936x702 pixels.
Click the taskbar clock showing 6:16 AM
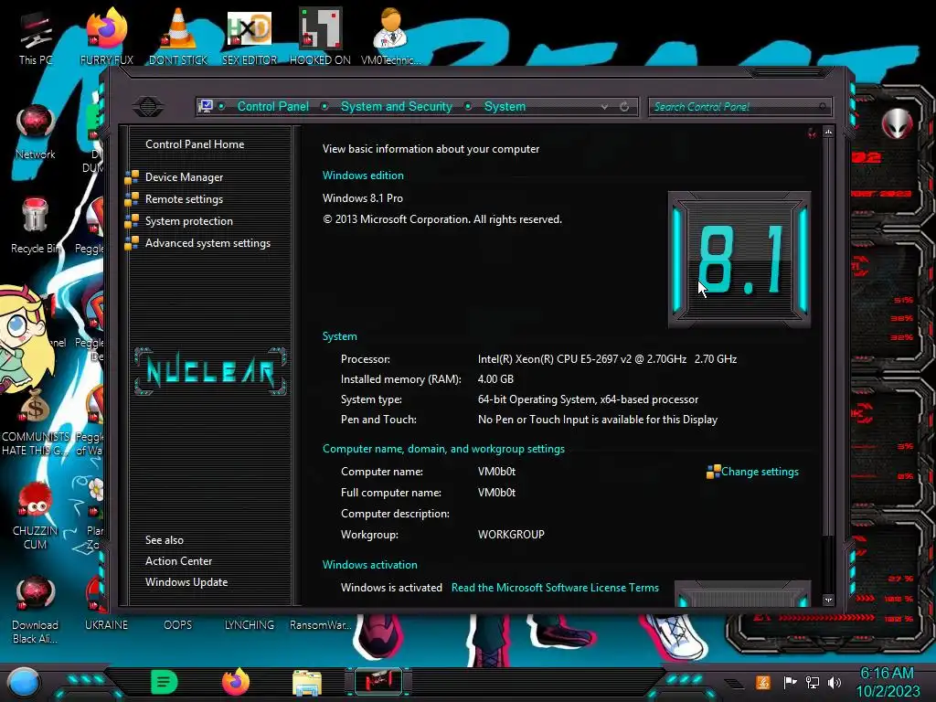(x=888, y=682)
